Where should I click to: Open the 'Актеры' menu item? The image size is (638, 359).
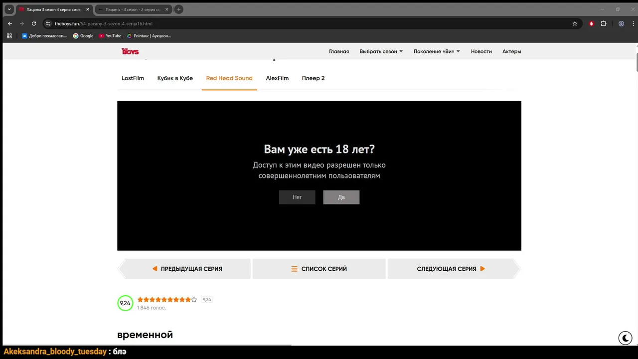512,51
